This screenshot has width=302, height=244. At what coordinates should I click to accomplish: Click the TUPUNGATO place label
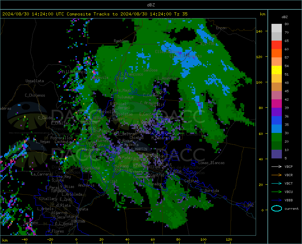(60, 191)
